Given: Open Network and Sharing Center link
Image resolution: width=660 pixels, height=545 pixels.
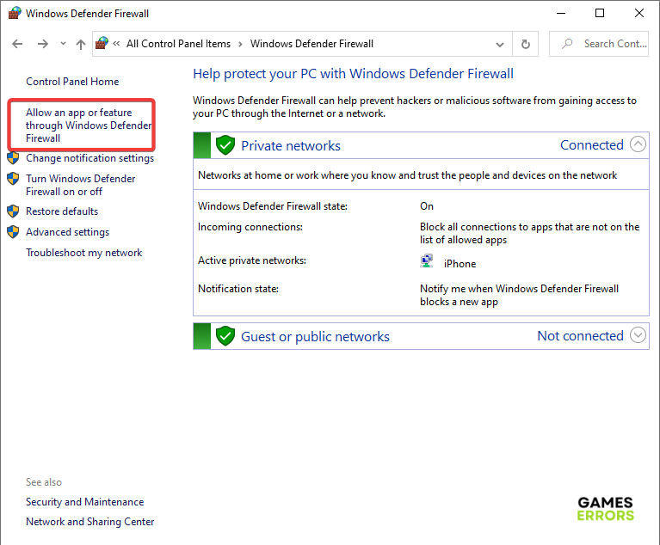Looking at the screenshot, I should 90,522.
